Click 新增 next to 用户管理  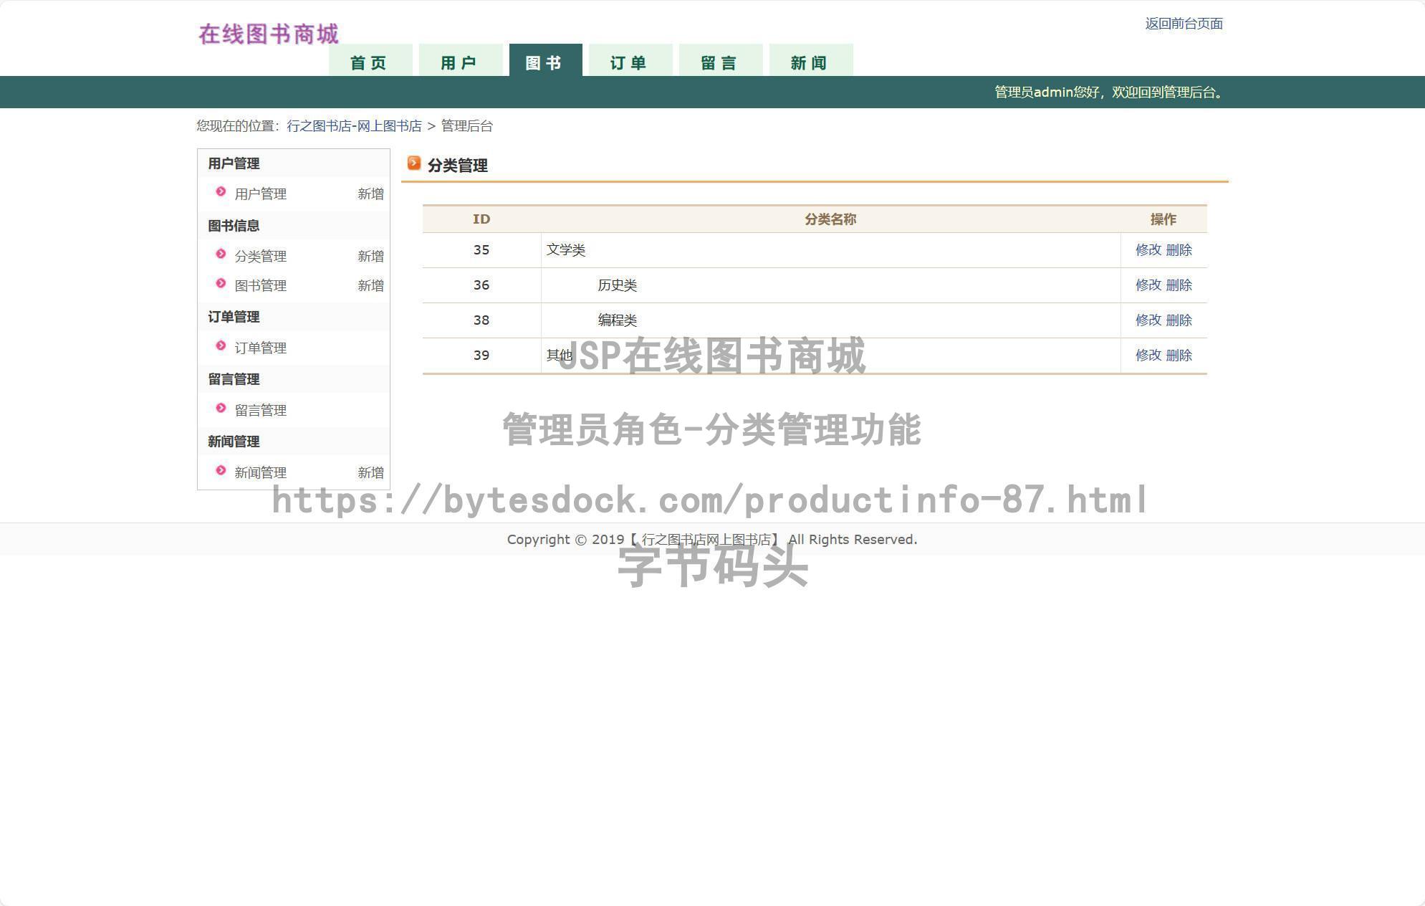(x=370, y=194)
